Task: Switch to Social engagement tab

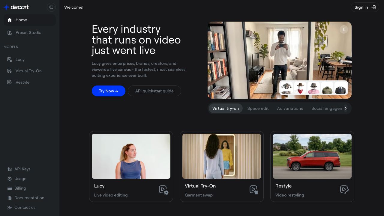Action: pyautogui.click(x=327, y=108)
